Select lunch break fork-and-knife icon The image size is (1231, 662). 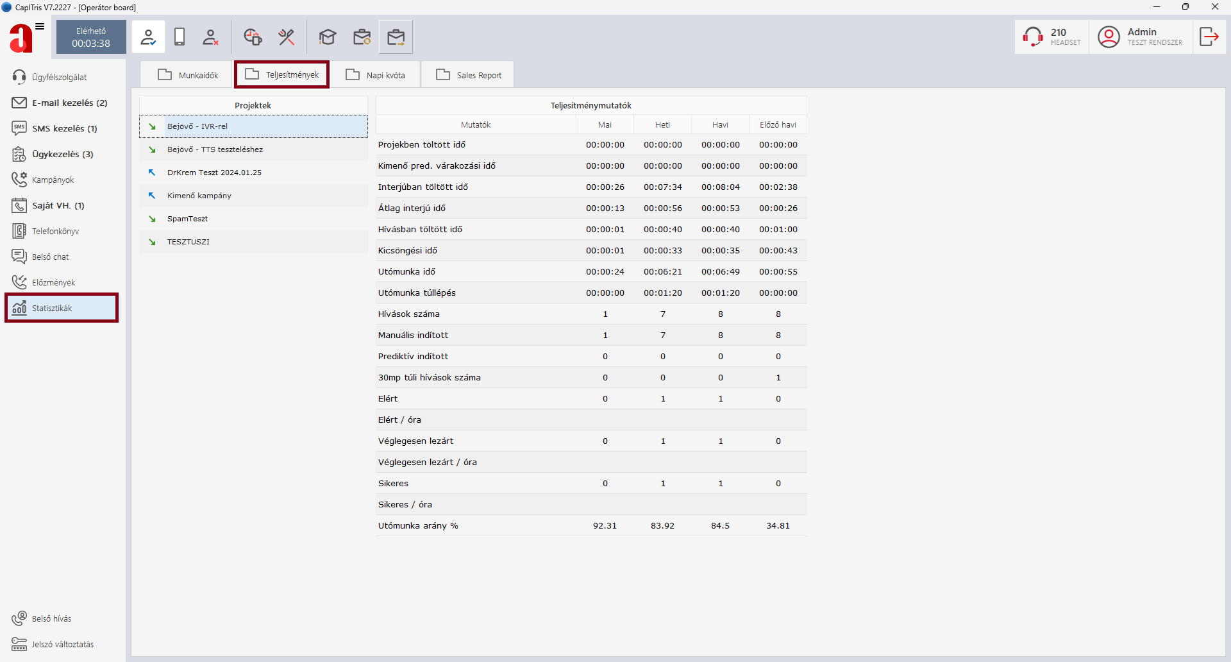[x=286, y=37]
